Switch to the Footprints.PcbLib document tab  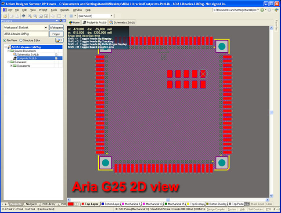pyautogui.click(x=95, y=22)
